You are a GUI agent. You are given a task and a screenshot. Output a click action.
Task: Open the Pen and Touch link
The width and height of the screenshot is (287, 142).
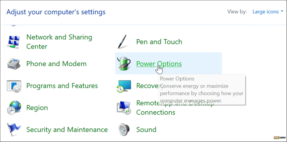coord(159,42)
